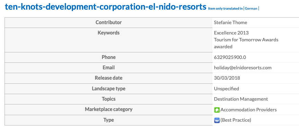Open the German translation link
This screenshot has width=299, height=131.
[x=251, y=8]
